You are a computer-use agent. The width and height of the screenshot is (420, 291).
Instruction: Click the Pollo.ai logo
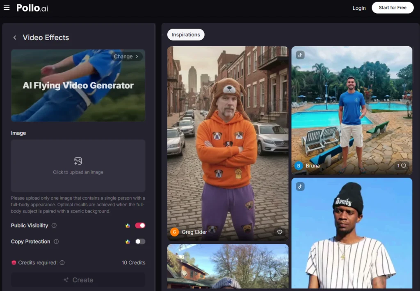tap(32, 8)
